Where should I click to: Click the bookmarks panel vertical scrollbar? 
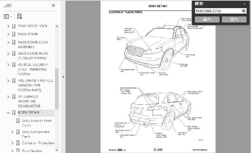pyautogui.click(x=57, y=88)
